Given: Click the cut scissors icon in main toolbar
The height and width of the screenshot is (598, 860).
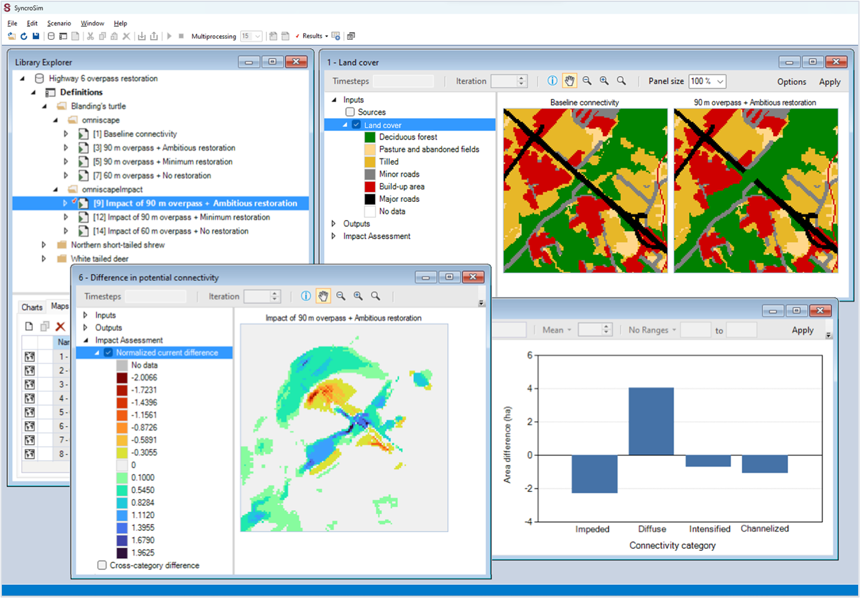Looking at the screenshot, I should pyautogui.click(x=90, y=36).
